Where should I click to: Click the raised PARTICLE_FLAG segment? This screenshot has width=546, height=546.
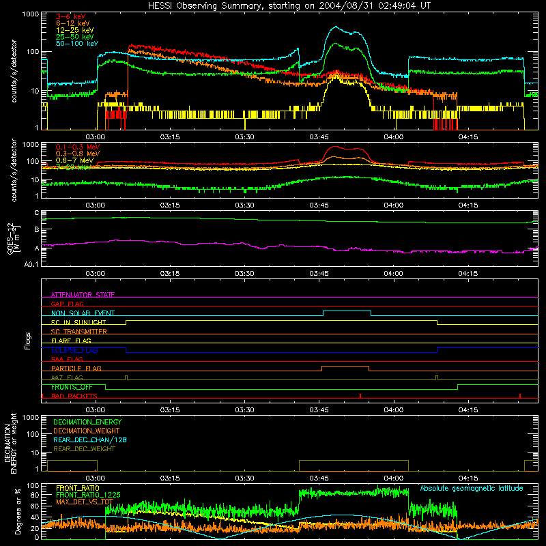point(345,367)
